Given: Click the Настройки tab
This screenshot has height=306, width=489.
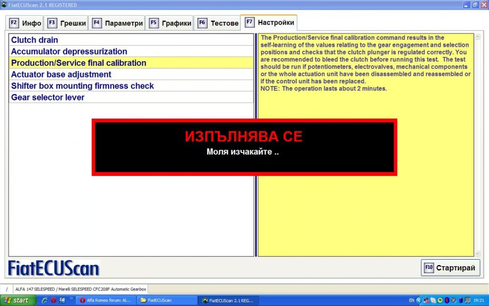Looking at the screenshot, I should click(x=269, y=23).
